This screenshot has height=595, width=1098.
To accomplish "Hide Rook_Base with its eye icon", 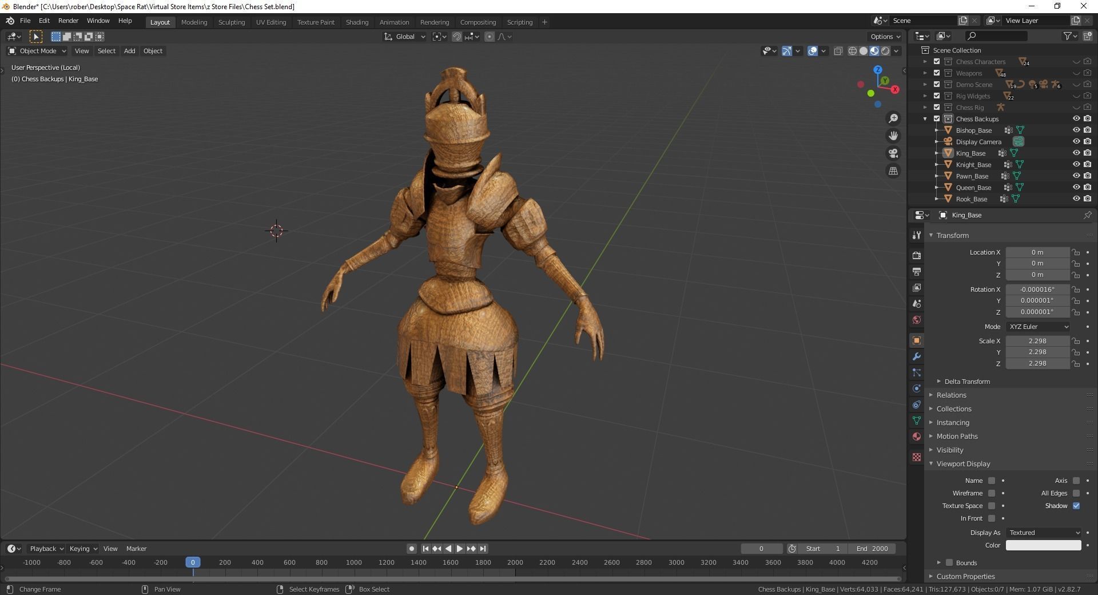I will pyautogui.click(x=1076, y=199).
